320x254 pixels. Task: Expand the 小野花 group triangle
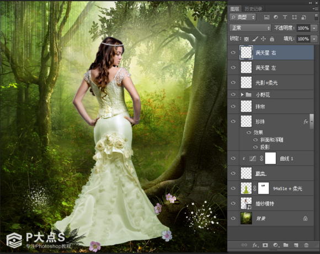242,94
